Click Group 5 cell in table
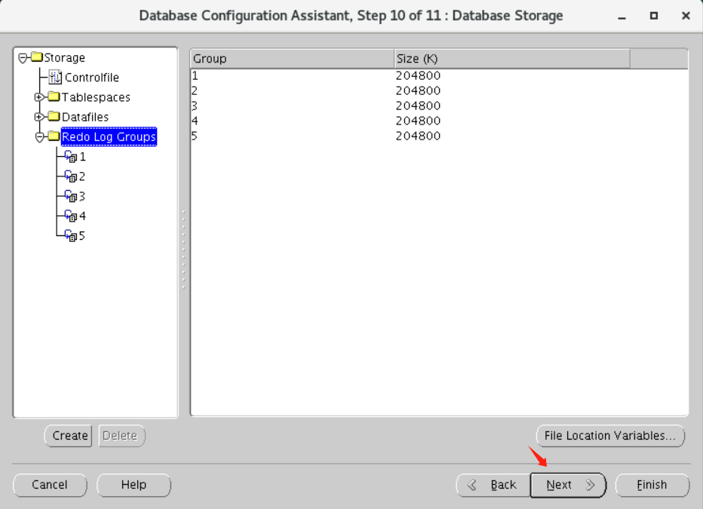The height and width of the screenshot is (509, 703). click(x=293, y=136)
